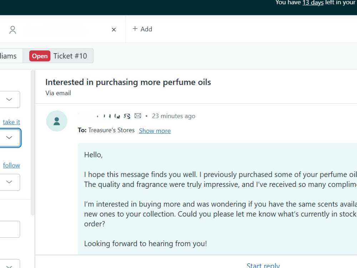Add a new ticket tab
This screenshot has width=357, height=268.
click(x=142, y=29)
